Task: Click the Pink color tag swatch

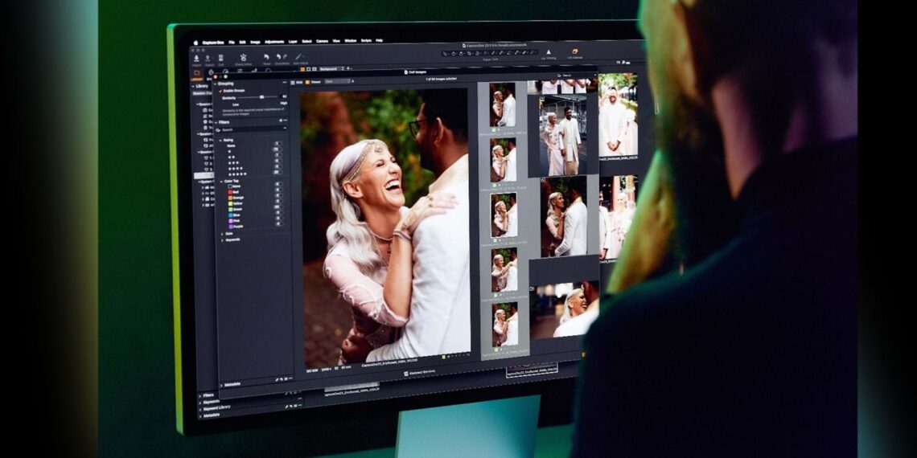Action: (230, 221)
